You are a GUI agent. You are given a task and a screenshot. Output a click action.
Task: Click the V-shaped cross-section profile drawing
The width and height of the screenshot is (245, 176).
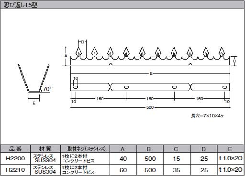[x=34, y=78]
